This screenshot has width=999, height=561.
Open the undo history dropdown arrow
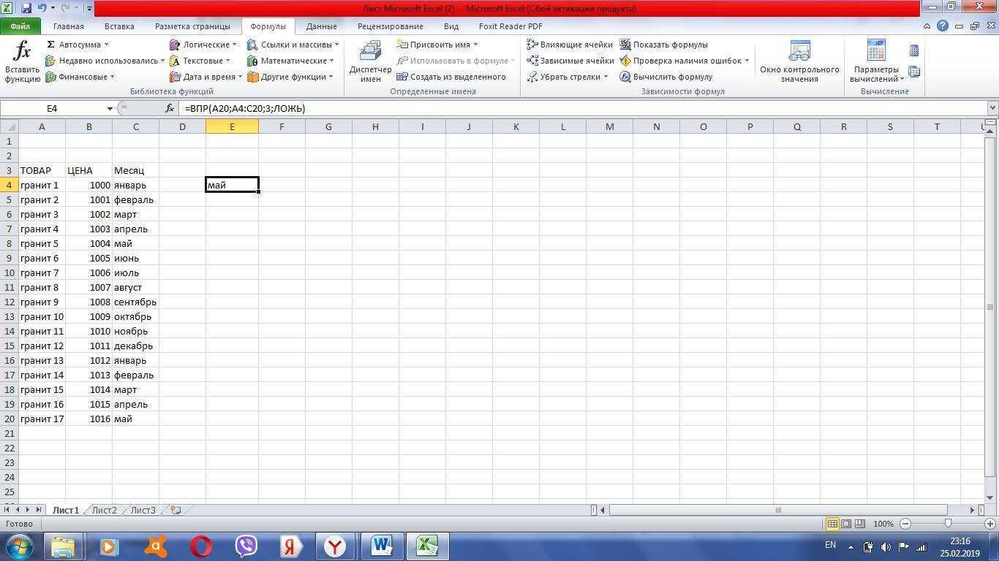pos(53,8)
